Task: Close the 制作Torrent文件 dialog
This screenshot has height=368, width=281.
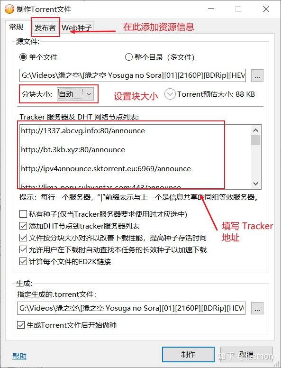Action: (x=266, y=9)
